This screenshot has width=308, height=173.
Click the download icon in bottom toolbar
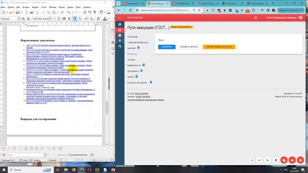click(x=276, y=160)
